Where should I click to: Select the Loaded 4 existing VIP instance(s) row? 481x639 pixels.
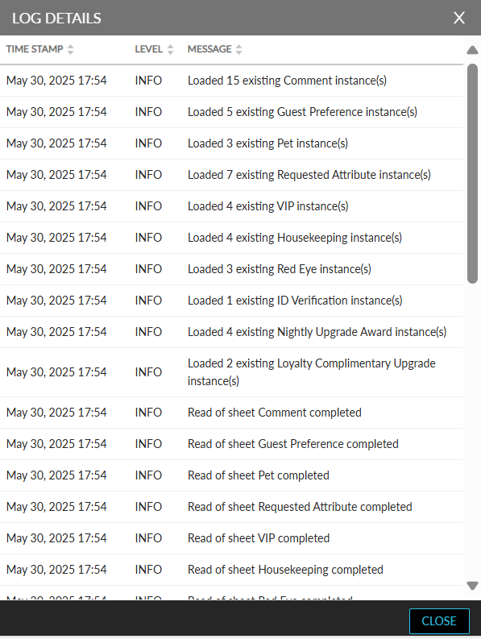tap(231, 206)
